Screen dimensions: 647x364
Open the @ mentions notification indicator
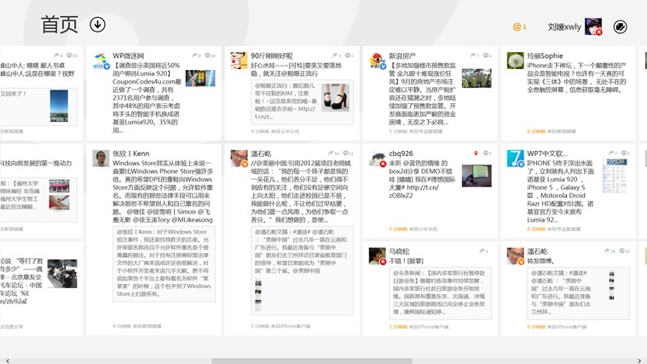519,26
